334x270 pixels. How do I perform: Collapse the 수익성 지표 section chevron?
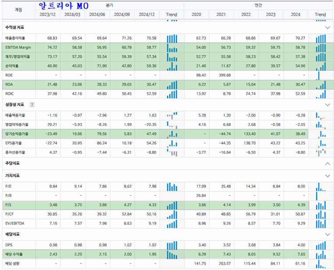coord(327,28)
